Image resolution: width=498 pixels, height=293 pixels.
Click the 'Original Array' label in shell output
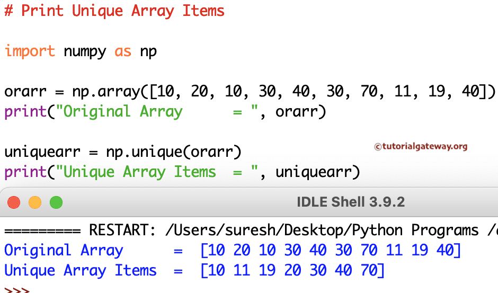(64, 251)
